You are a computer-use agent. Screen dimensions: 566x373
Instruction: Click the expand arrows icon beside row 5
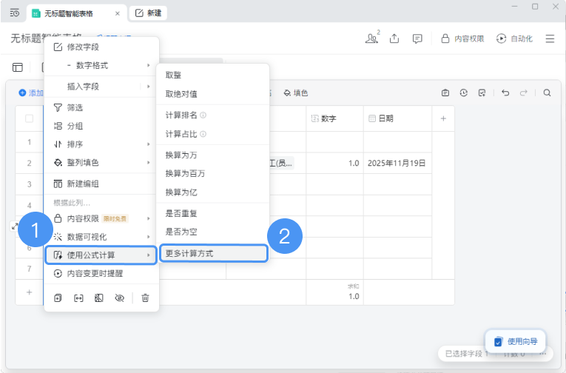pos(15,226)
